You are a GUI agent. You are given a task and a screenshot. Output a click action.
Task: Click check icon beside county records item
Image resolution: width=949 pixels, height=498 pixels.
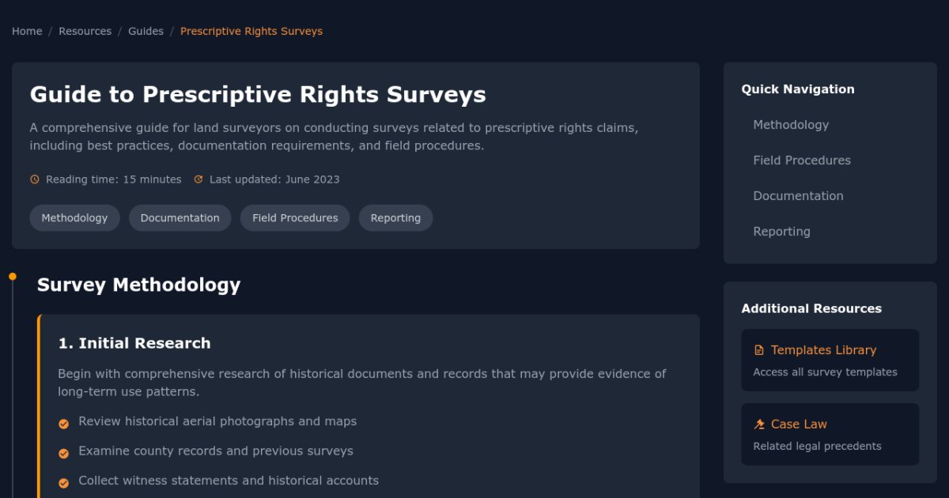(64, 453)
